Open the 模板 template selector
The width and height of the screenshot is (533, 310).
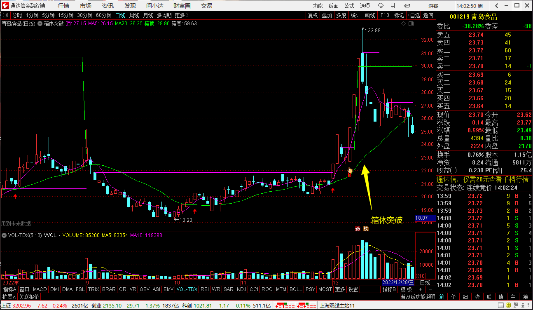[x=406, y=289]
